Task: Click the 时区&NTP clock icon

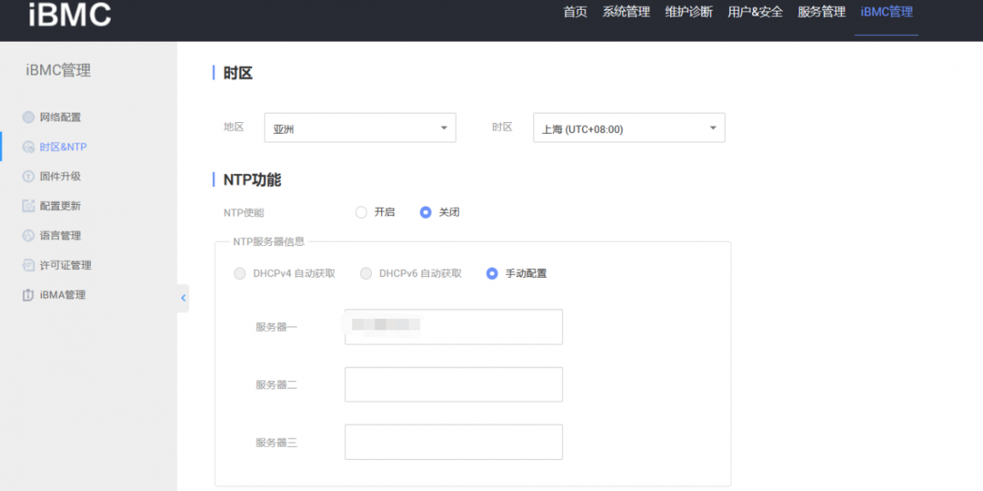Action: coord(29,147)
